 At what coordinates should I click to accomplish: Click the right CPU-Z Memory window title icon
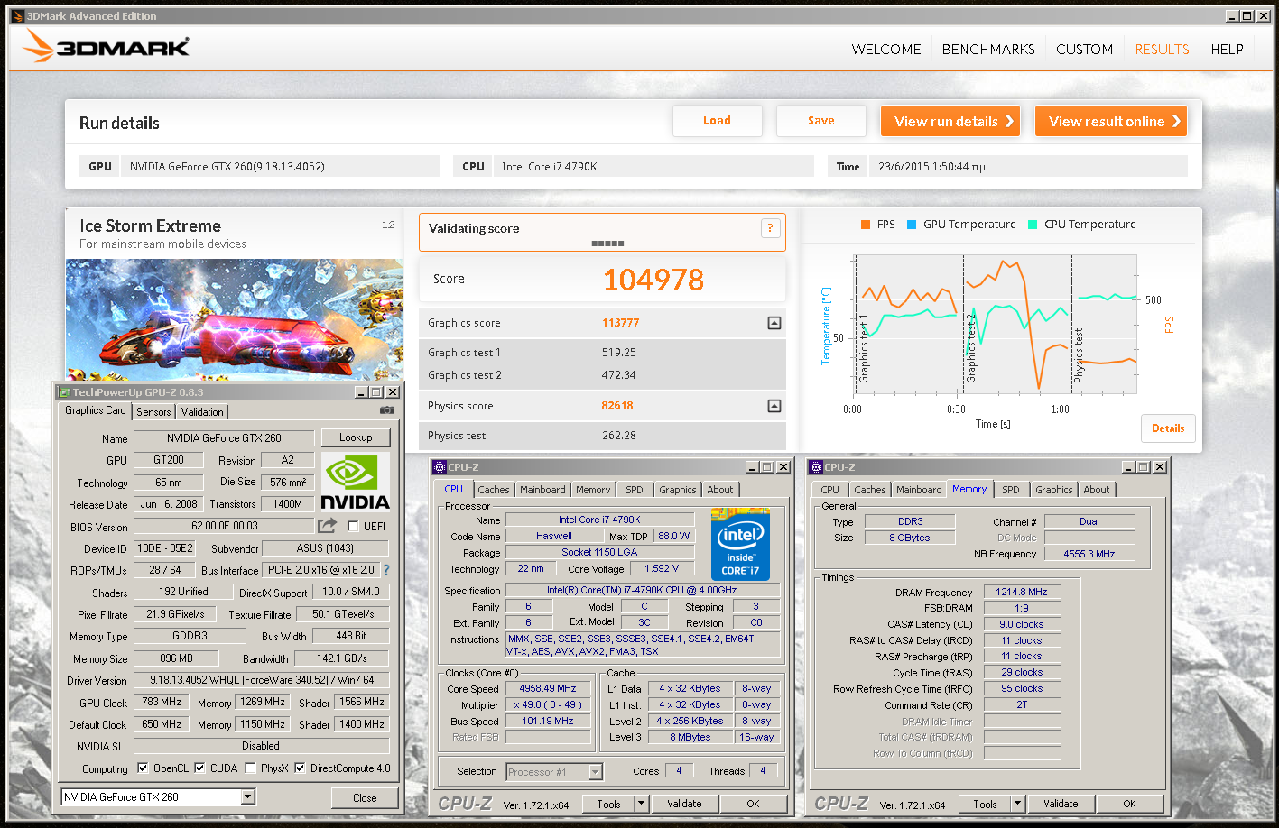(816, 467)
